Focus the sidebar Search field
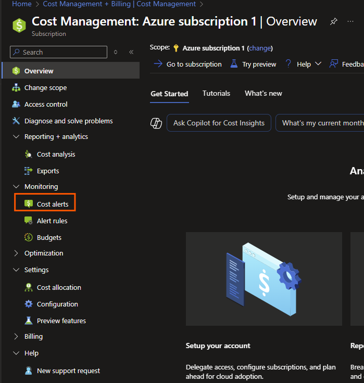 coord(58,52)
